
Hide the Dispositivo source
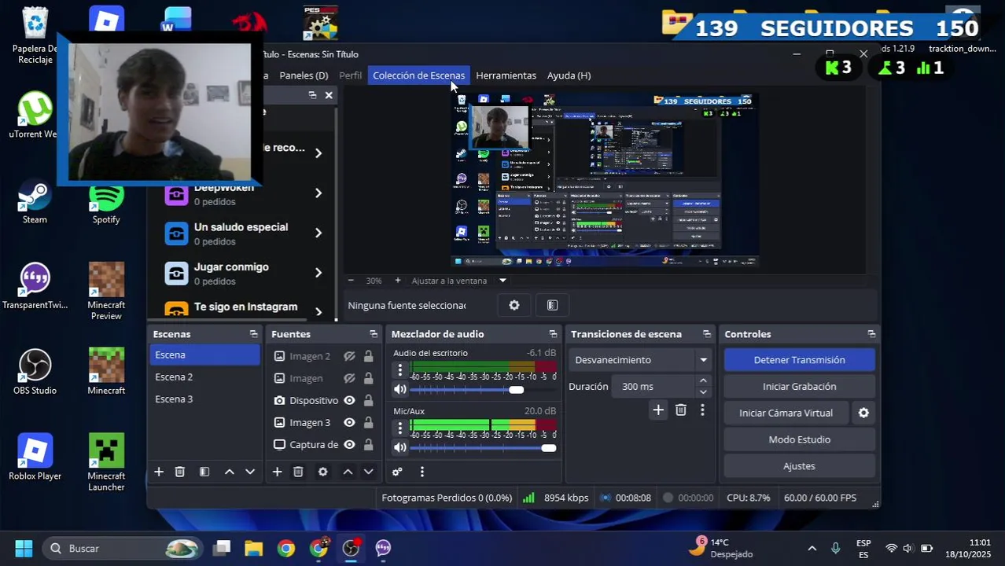point(349,400)
